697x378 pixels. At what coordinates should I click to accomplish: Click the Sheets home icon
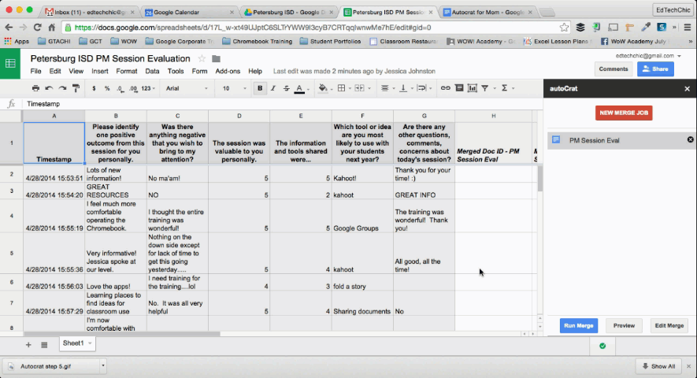10,64
